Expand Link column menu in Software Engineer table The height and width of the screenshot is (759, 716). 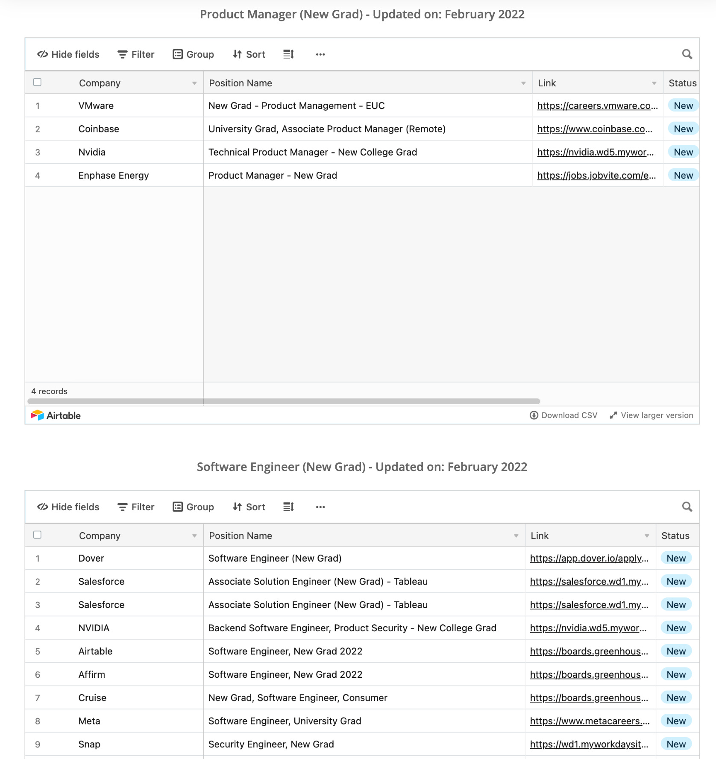(647, 536)
